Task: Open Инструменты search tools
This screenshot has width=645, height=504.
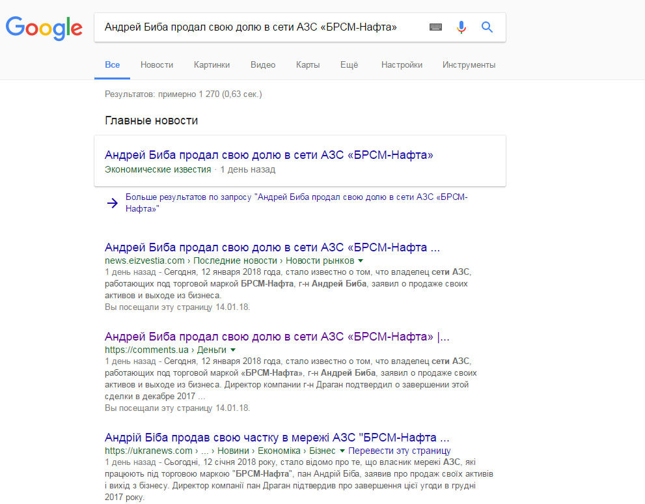Action: coord(469,65)
